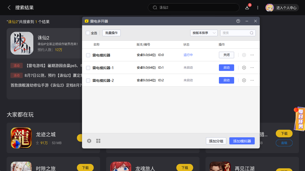Screen dimensions: 305x171
Task: Click the 批量操作 button
Action: [111, 33]
